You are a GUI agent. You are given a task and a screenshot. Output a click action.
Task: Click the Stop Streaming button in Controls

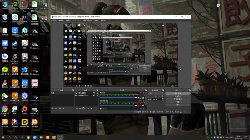[178, 93]
